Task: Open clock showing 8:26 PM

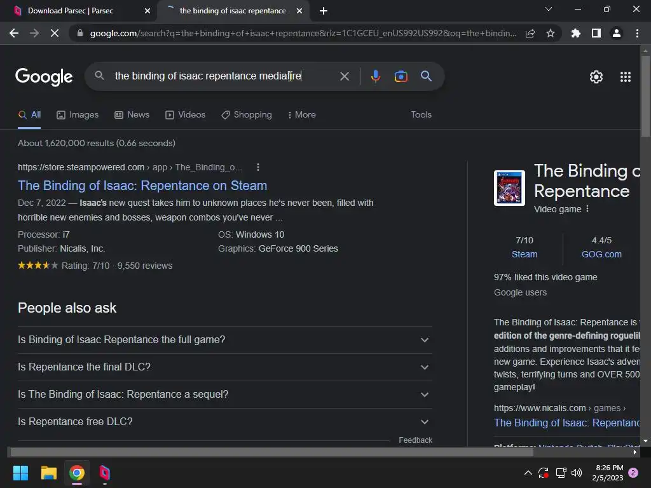Action: pyautogui.click(x=607, y=473)
